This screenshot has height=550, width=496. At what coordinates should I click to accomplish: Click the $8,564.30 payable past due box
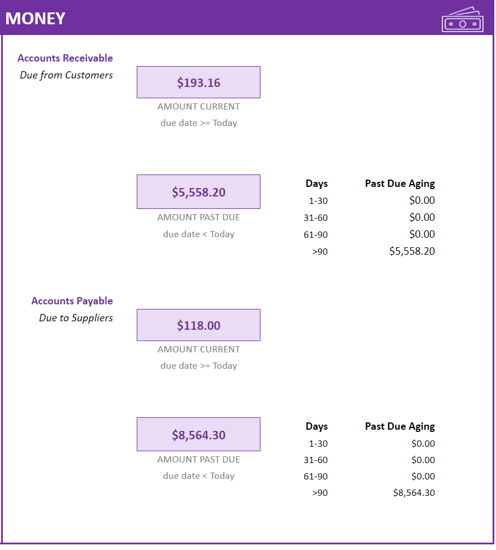click(x=198, y=434)
